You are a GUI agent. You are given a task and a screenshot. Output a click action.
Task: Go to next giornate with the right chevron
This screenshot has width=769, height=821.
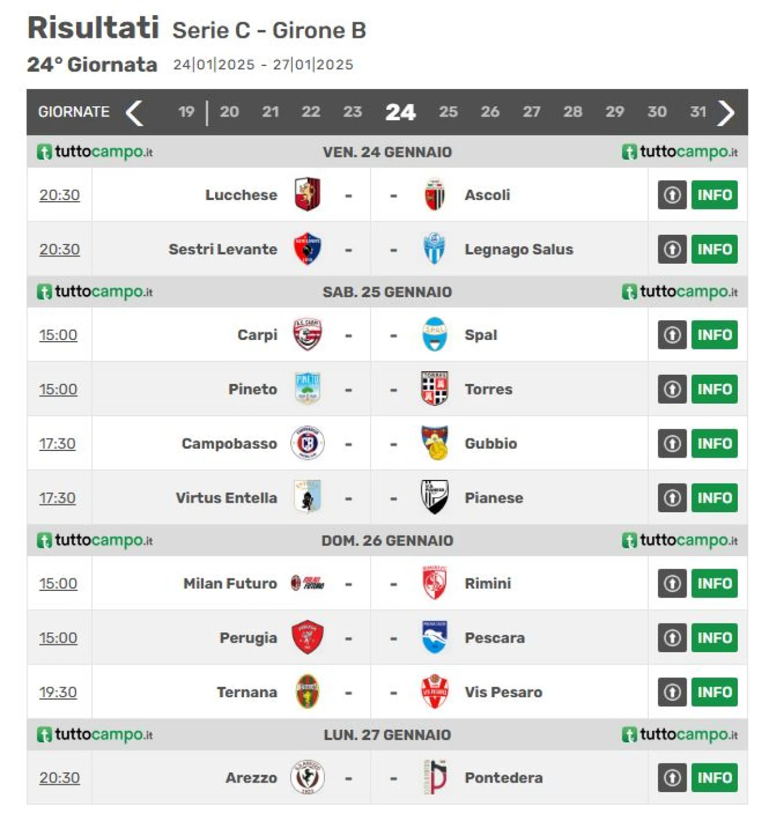(726, 112)
